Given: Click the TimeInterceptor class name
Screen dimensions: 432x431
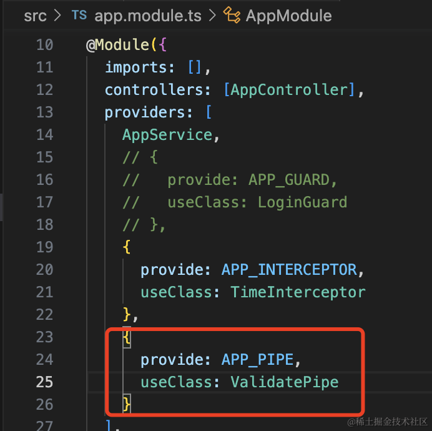Looking at the screenshot, I should tap(298, 292).
